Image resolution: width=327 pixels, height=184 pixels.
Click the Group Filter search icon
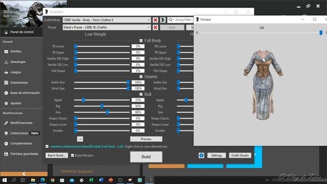[171, 19]
